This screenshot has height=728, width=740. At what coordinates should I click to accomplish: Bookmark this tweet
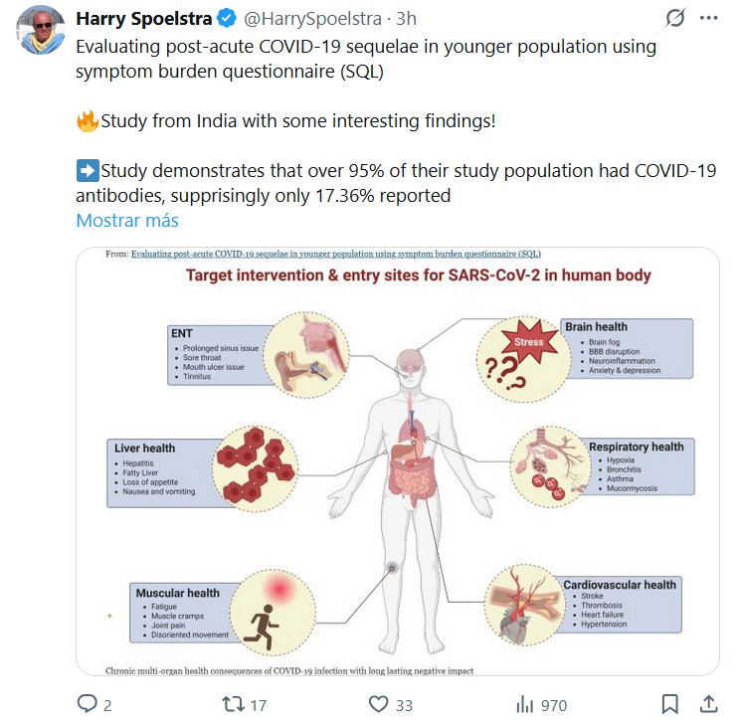pyautogui.click(x=670, y=704)
